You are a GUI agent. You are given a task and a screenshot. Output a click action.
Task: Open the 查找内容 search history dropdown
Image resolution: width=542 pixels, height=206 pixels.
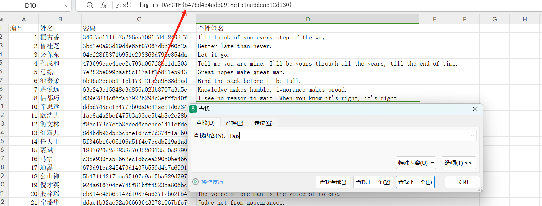click(x=472, y=136)
